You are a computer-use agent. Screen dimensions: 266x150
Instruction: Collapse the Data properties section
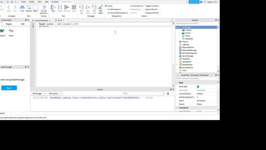coord(177,82)
